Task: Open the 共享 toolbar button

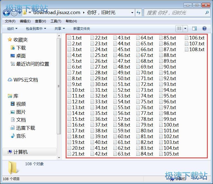Action: pos(59,28)
